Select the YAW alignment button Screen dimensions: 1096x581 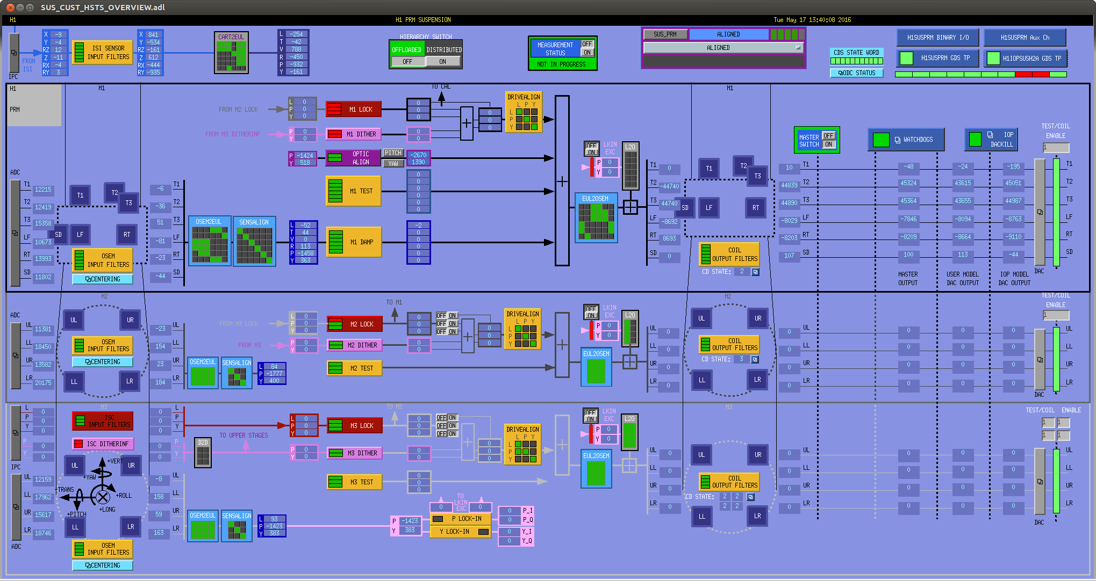[393, 163]
